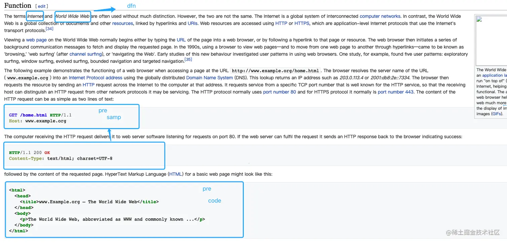
Task: Follow the "resources" hyperlink
Action: click(122, 23)
